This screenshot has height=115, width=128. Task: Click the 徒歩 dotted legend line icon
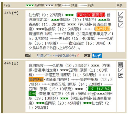83,5
